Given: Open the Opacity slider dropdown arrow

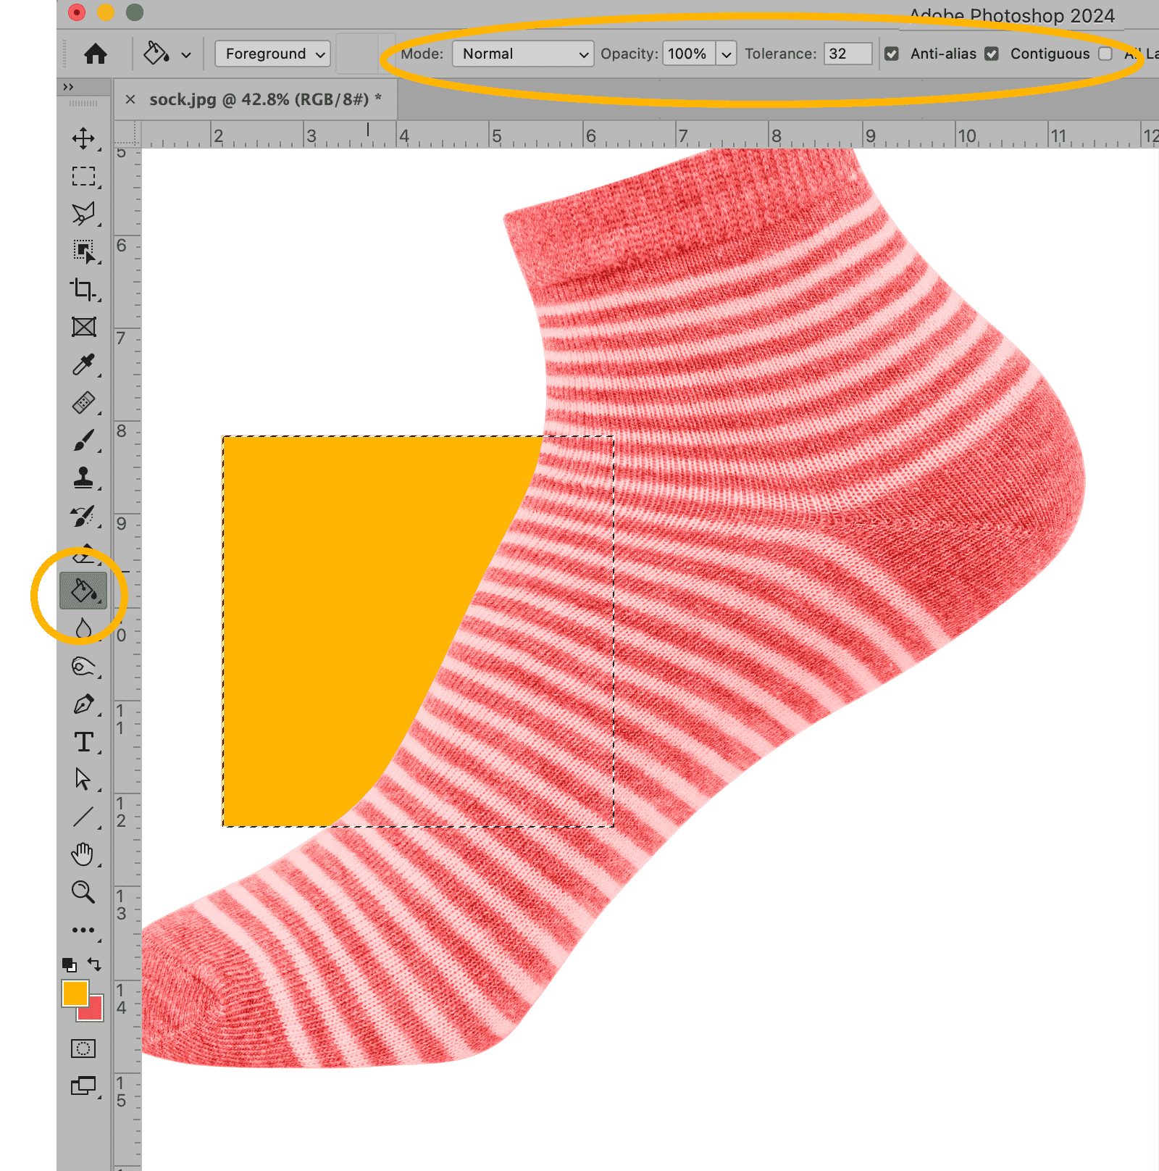Looking at the screenshot, I should [726, 54].
